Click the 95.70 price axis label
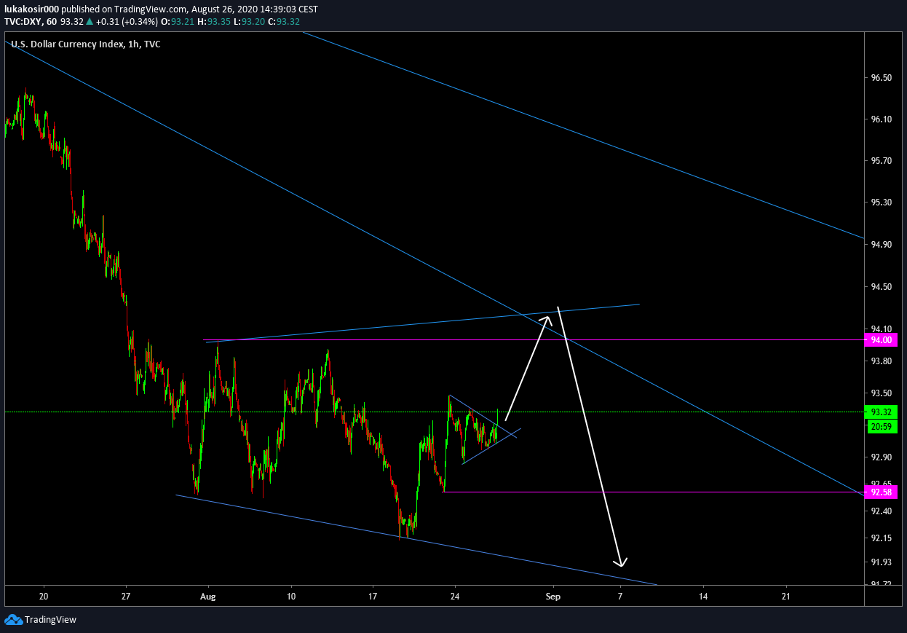 (881, 160)
